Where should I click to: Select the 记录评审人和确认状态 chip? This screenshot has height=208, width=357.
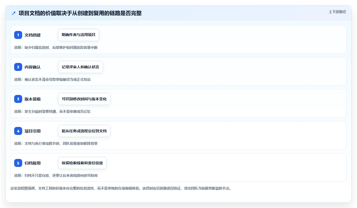tap(80, 67)
